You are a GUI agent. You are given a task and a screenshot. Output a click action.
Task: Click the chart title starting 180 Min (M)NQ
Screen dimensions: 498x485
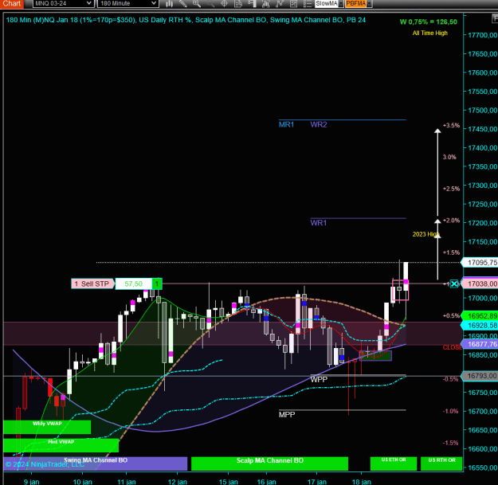click(x=186, y=20)
